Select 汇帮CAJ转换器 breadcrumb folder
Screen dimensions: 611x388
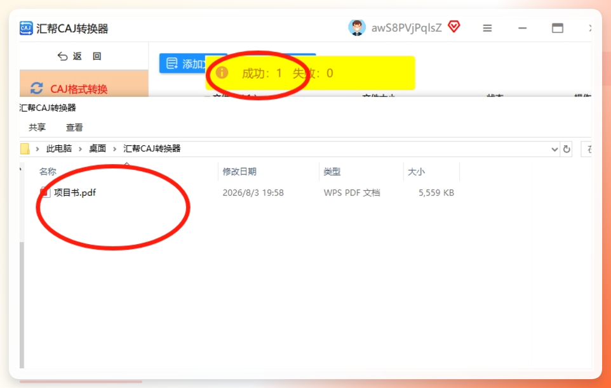pos(152,148)
